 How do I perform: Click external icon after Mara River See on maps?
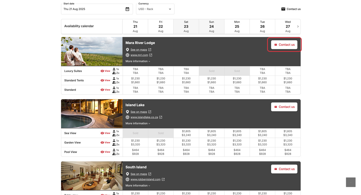point(150,50)
